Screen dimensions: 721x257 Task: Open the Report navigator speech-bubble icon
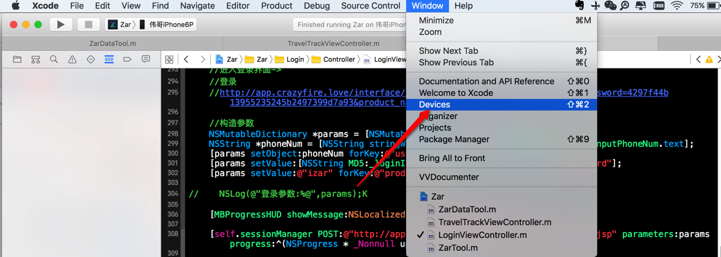click(146, 59)
